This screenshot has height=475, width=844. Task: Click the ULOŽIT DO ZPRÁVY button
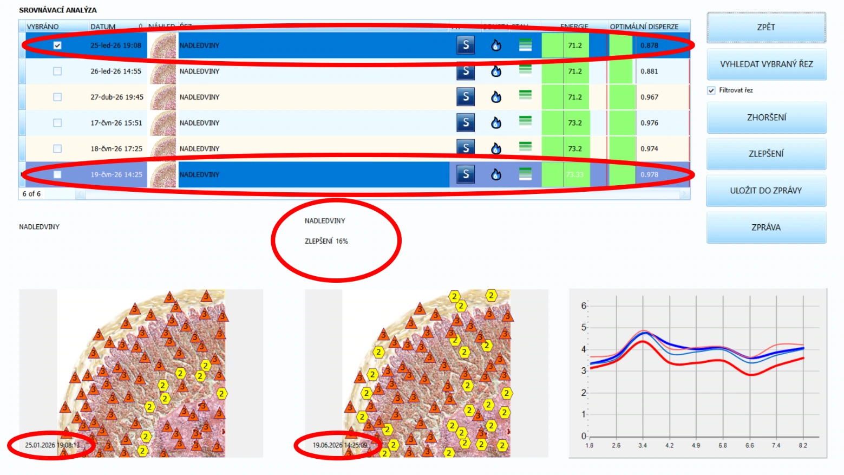[x=766, y=191]
